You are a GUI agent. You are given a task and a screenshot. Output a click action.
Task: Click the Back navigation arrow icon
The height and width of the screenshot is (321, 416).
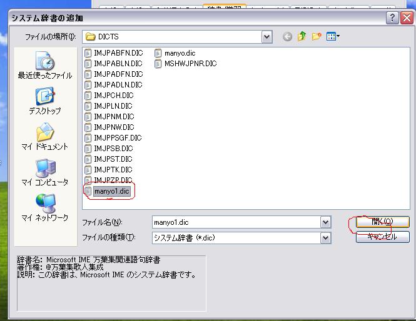tap(288, 37)
